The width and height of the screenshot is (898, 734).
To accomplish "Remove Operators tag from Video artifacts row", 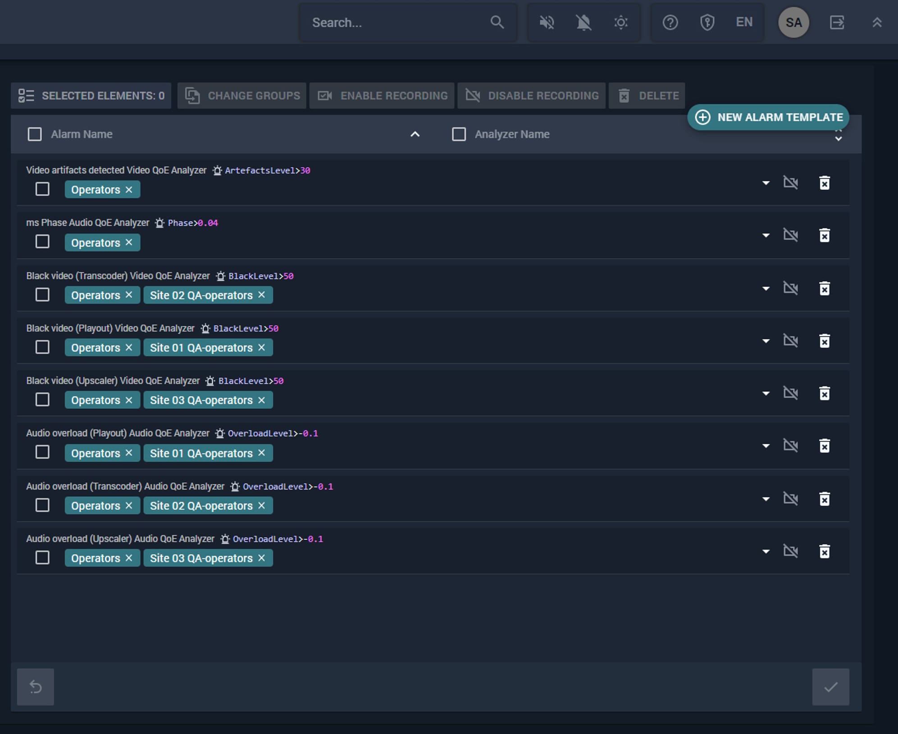I will (129, 190).
